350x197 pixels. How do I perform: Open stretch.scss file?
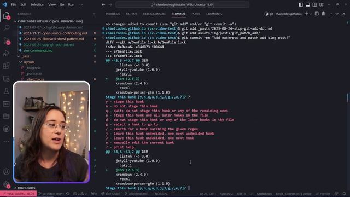pyautogui.click(x=35, y=79)
